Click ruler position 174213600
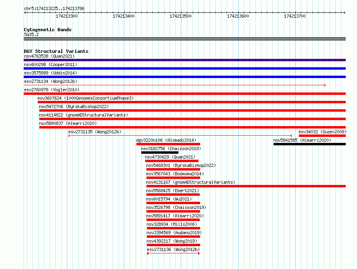Screen dimensions: 357x269 238,16
